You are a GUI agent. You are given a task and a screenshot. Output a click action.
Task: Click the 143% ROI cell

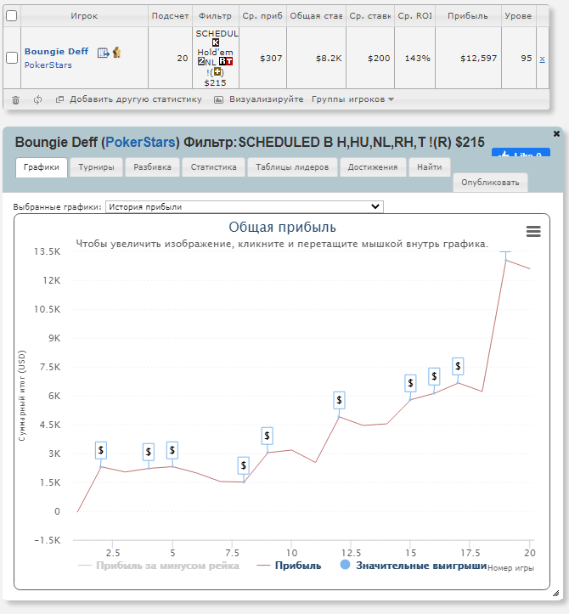414,58
